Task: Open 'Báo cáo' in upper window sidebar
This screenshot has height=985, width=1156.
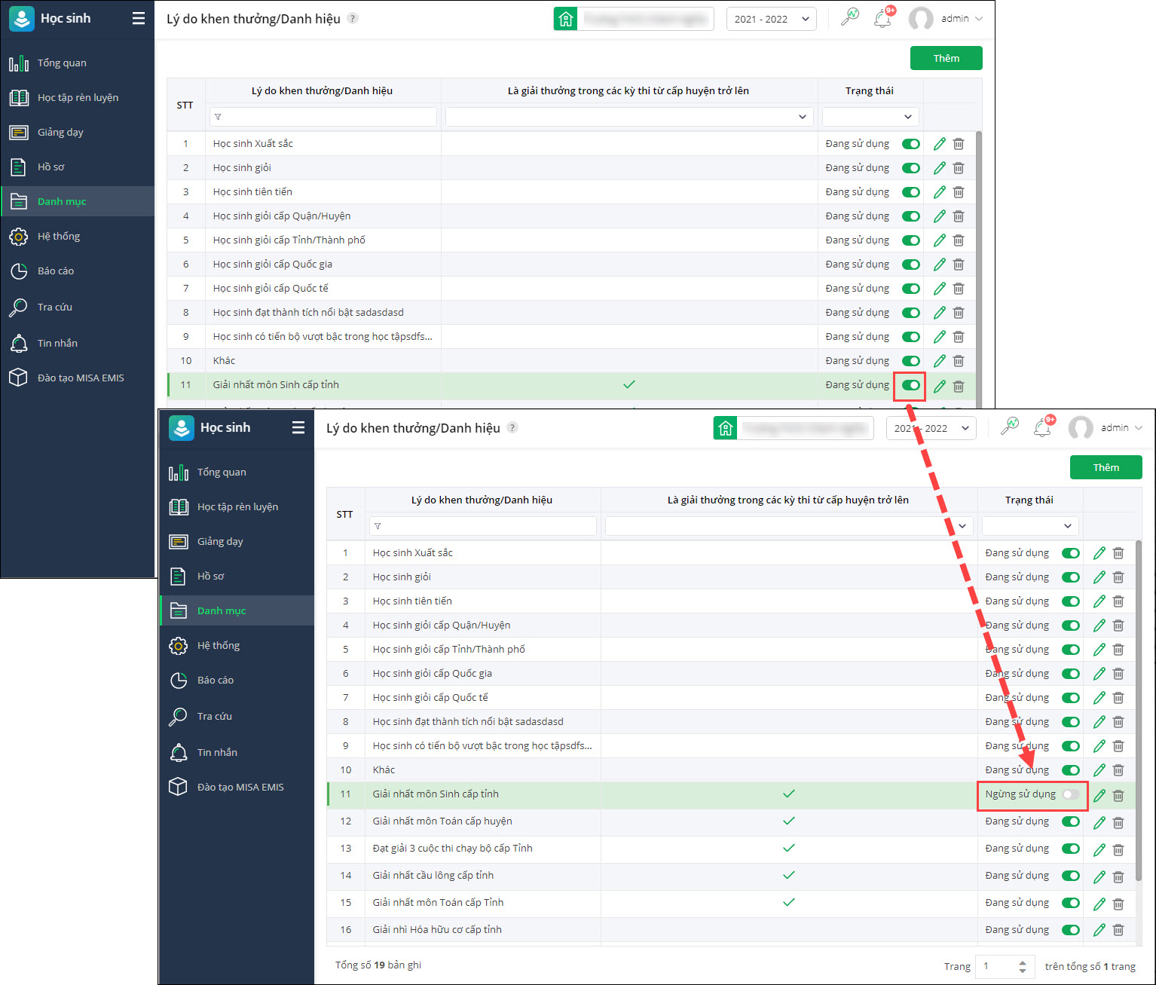Action: click(77, 271)
